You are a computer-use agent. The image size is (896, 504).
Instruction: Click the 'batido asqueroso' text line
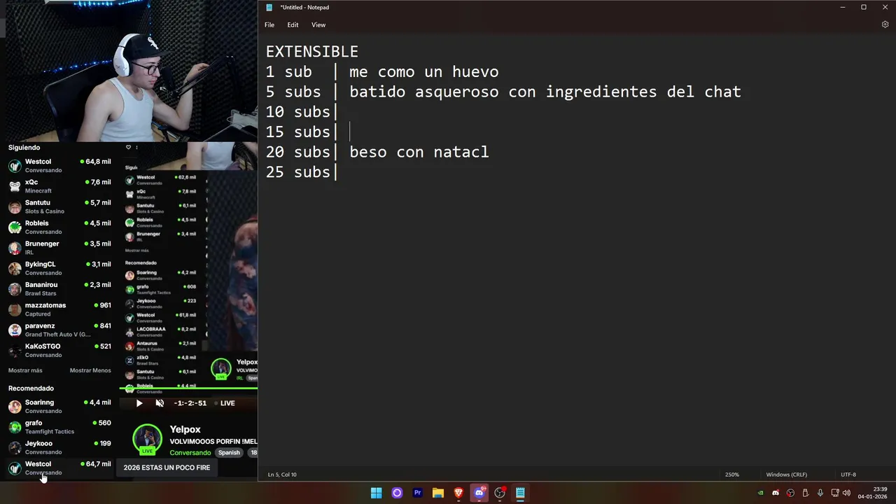[x=545, y=92]
